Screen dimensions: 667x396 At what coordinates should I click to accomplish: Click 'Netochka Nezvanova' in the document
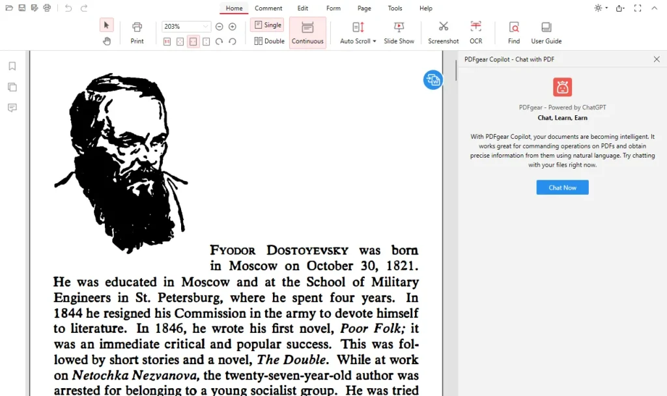[134, 375]
